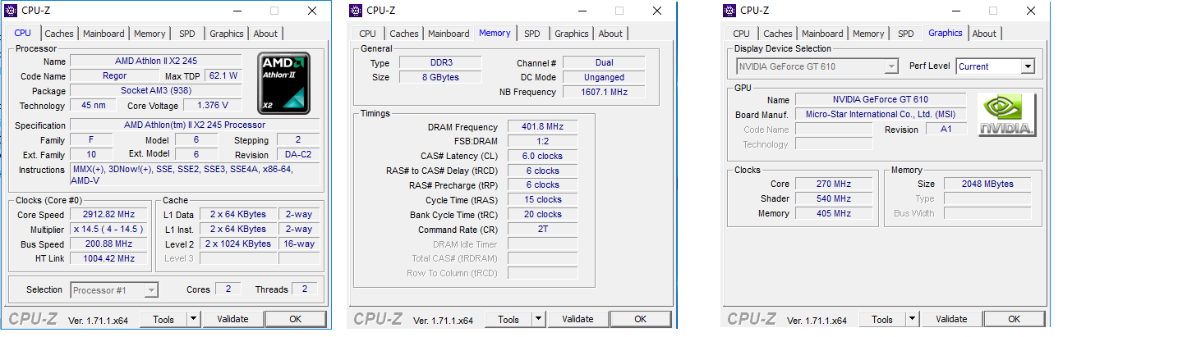
Task: Click GPU Memory Size value 2048 MBytes
Action: (x=988, y=184)
